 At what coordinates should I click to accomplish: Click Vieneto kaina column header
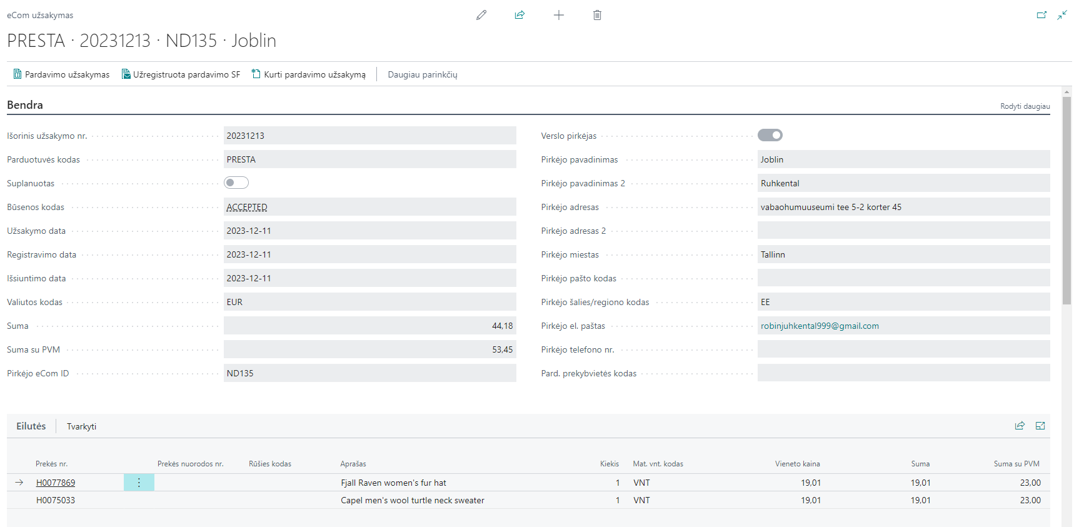click(798, 464)
